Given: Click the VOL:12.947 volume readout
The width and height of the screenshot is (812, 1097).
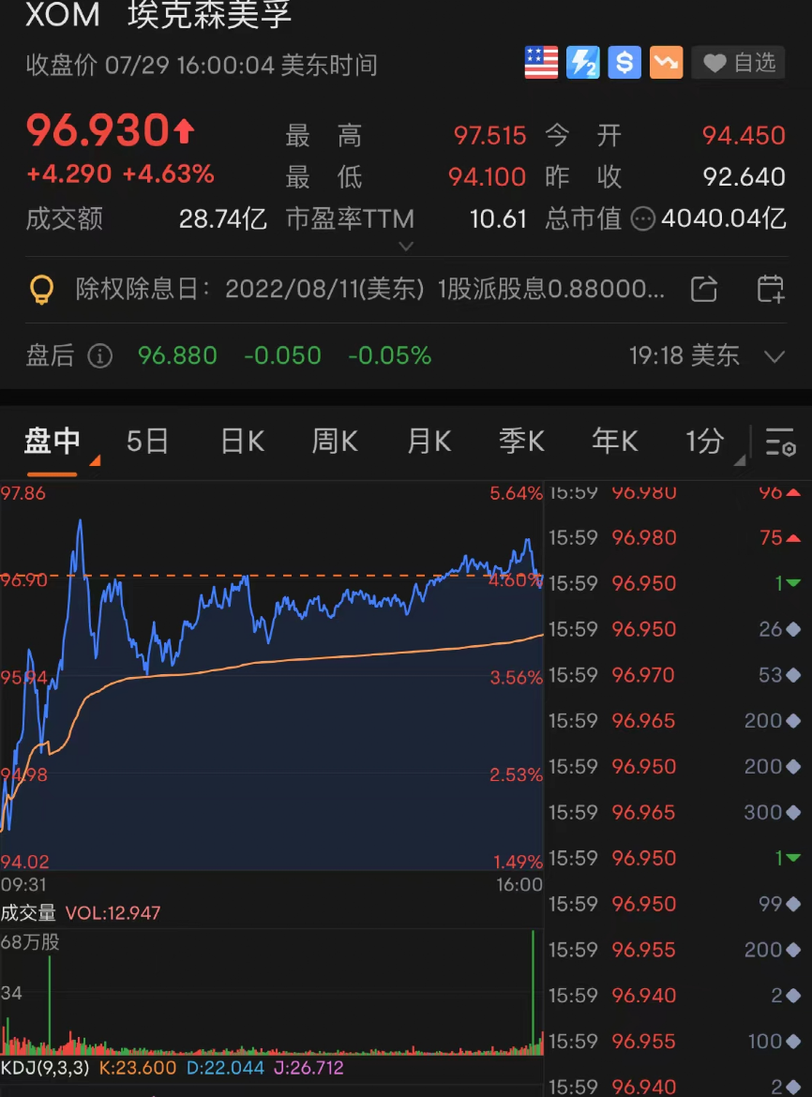Looking at the screenshot, I should click(113, 911).
